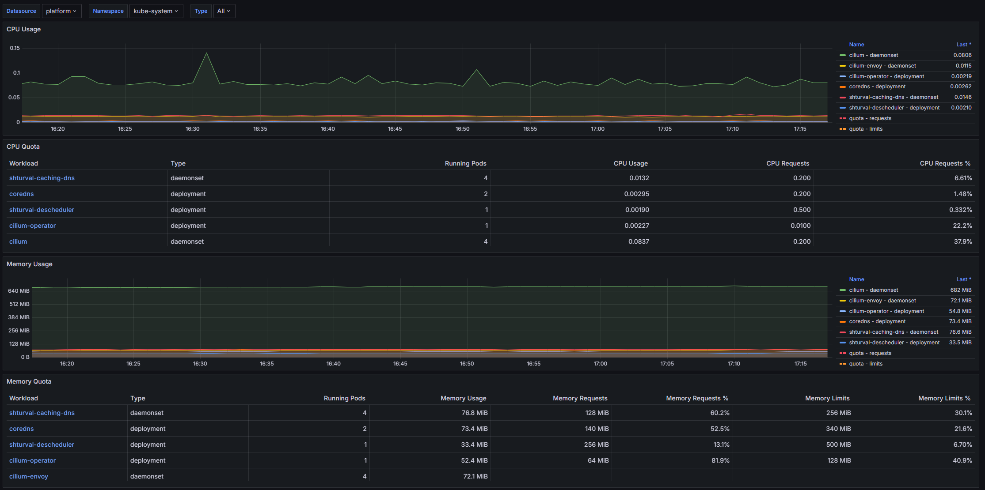Open coredns link in Memory Quota table
The height and width of the screenshot is (490, 985).
(22, 429)
